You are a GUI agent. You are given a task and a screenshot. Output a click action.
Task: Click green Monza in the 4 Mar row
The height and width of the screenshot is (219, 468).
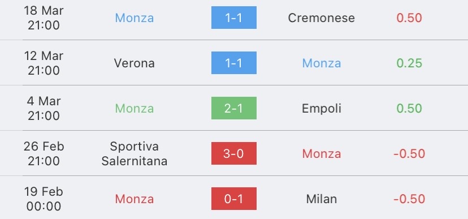tap(135, 109)
